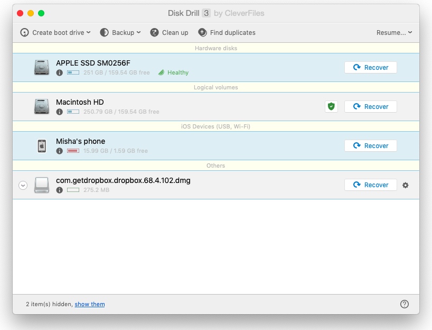432x330 pixels.
Task: Click the APPLE SSD storage usage bar
Action: [x=73, y=72]
